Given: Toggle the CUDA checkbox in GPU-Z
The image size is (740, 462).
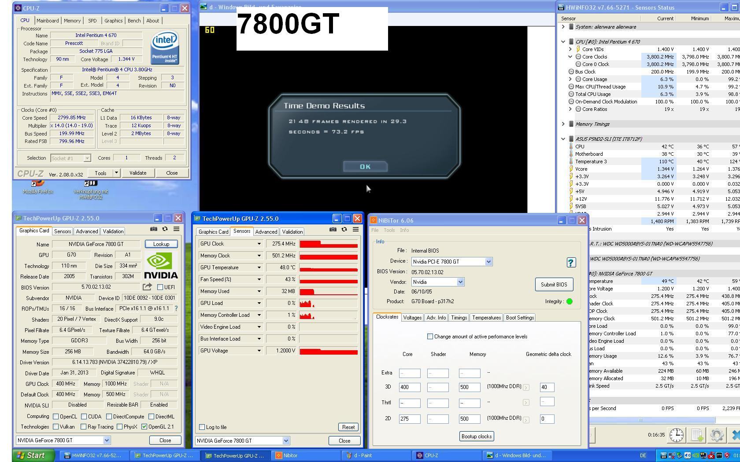Looking at the screenshot, I should (83, 416).
